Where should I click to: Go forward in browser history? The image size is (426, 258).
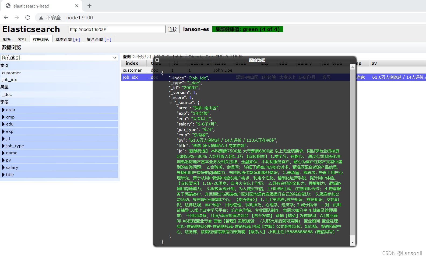pos(17,18)
